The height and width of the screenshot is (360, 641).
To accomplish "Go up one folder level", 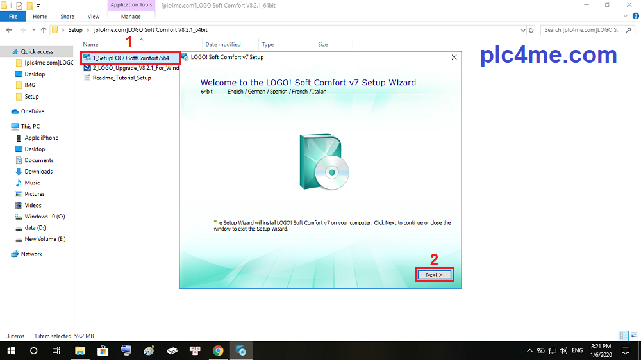I will pos(44,30).
